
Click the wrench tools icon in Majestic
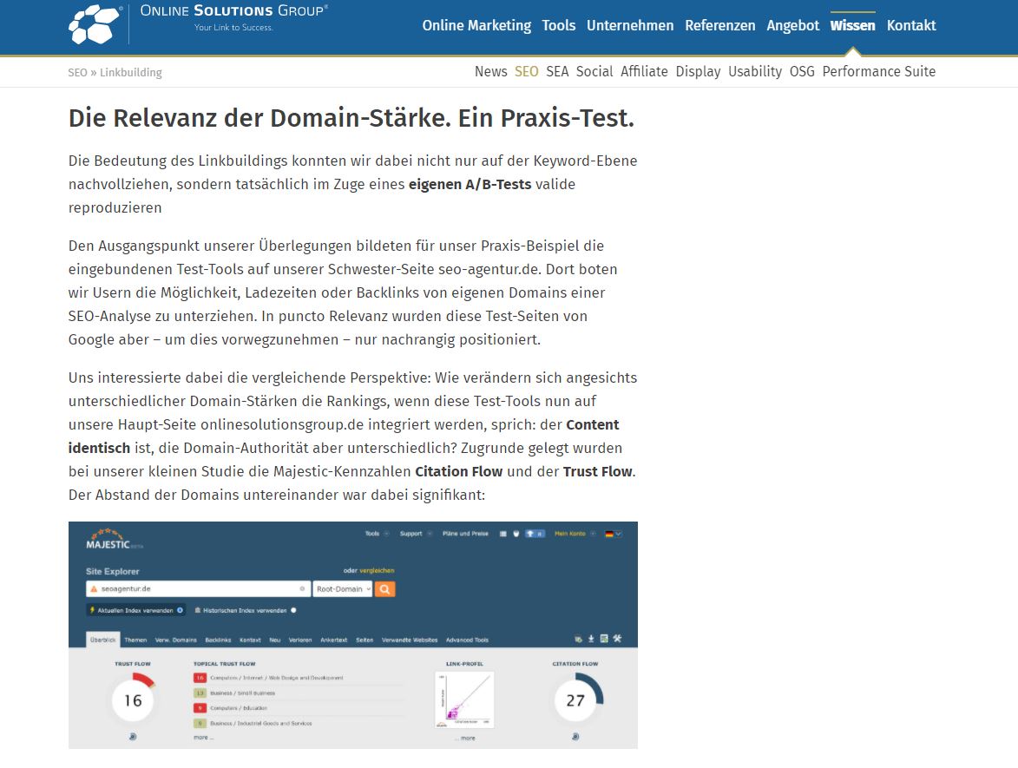click(617, 639)
